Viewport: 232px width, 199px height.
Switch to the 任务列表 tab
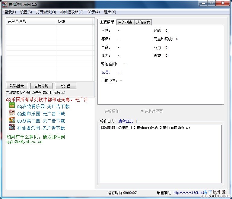125,22
